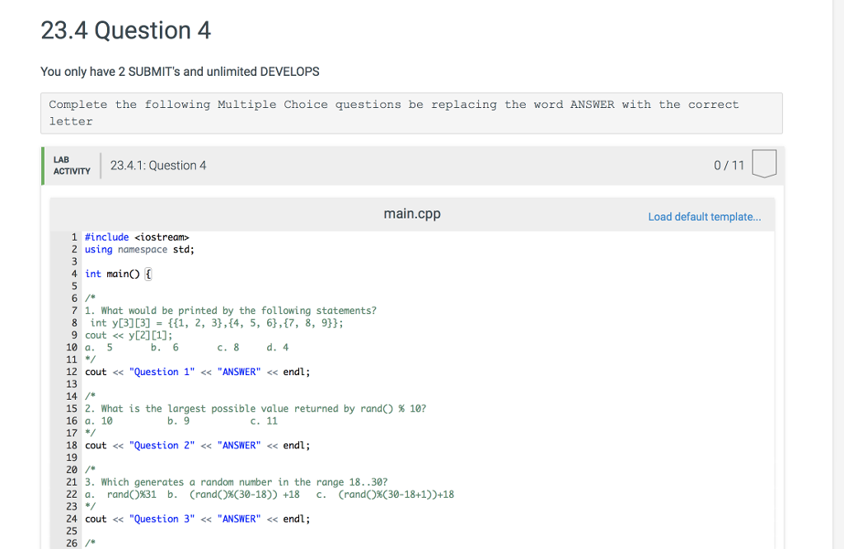Click the #include <iostream> line
Image resolution: width=844 pixels, height=549 pixels.
(137, 237)
